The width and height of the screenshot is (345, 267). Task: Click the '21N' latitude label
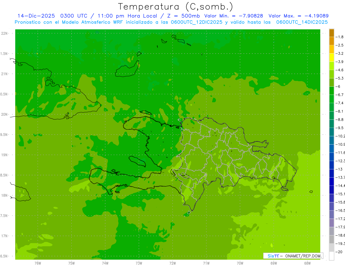coord(4,74)
